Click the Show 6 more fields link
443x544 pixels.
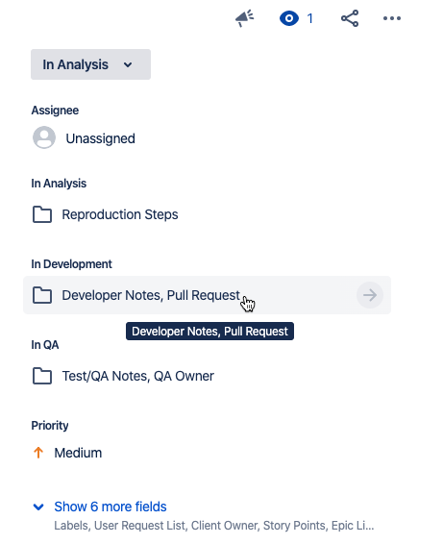point(111,507)
